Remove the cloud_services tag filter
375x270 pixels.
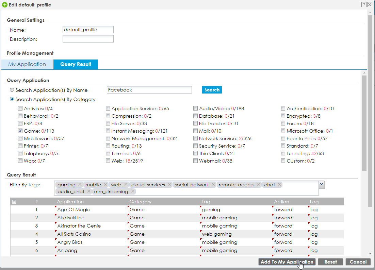tap(169, 185)
